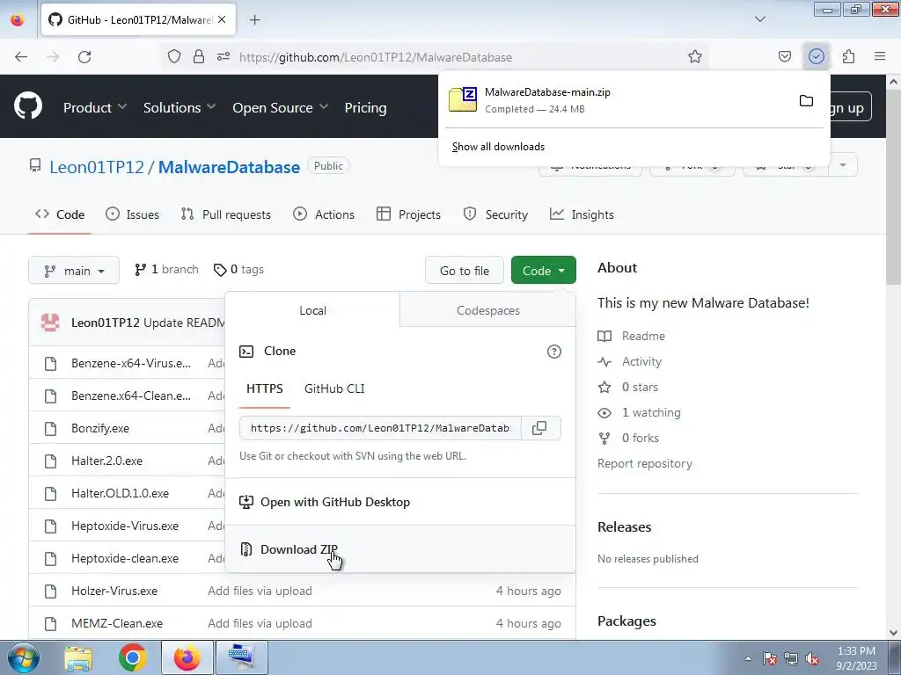Click Open with GitHub Desktop
This screenshot has height=675, width=901.
(x=400, y=502)
